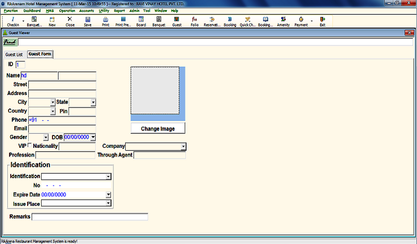Click the Find button in Guest Viewer
Screen dimensions: 417x244
click(x=10, y=42)
